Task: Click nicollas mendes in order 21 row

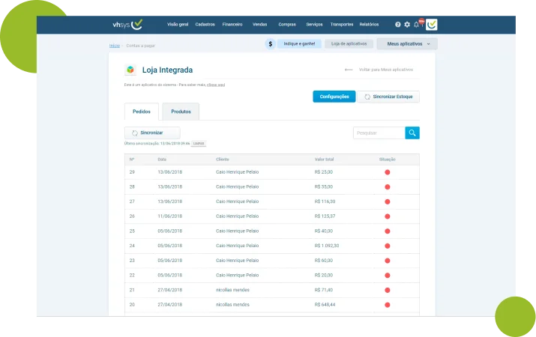Action: pos(233,290)
